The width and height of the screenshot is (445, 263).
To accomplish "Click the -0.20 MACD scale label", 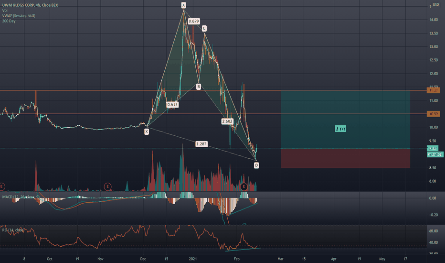I will [x=433, y=215].
